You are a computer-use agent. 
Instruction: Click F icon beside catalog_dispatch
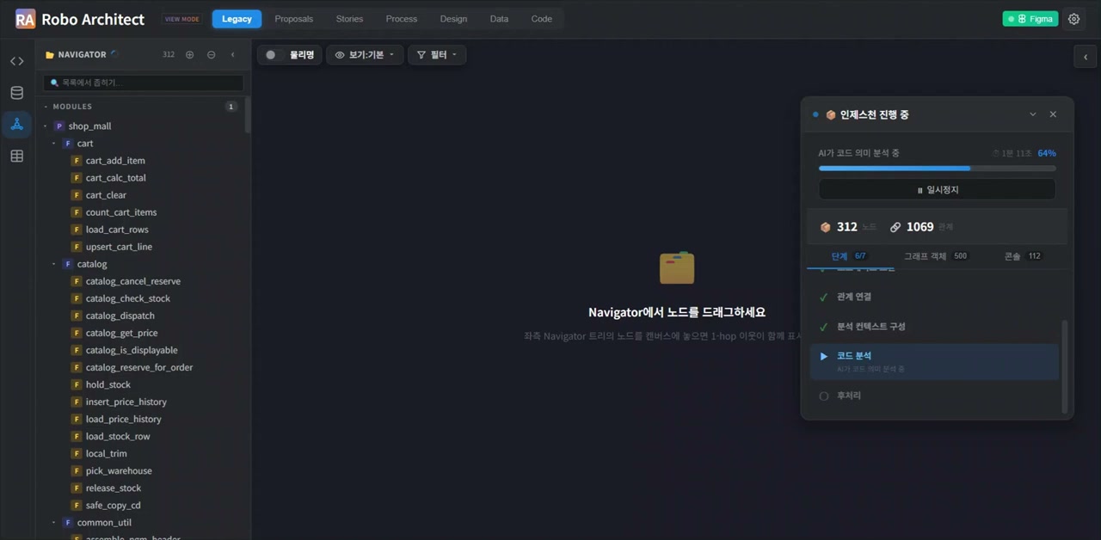(x=77, y=316)
